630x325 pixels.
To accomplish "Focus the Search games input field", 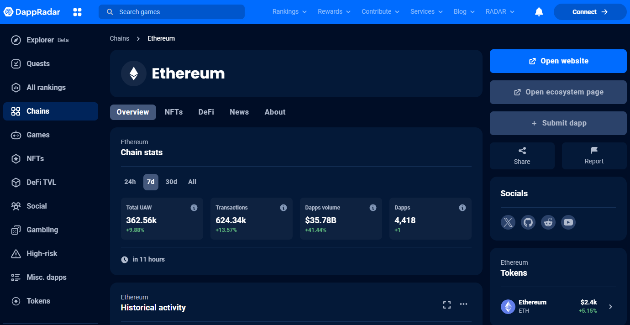I will 172,12.
